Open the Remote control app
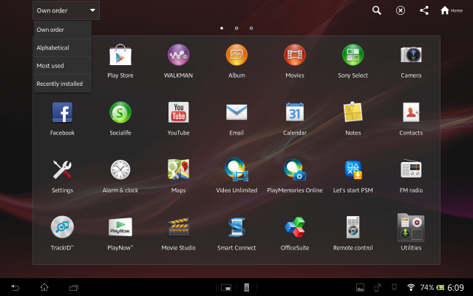 pos(353,234)
